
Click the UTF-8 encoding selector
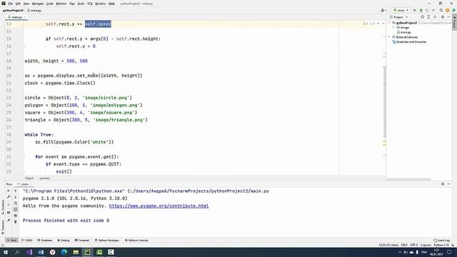pos(414,245)
